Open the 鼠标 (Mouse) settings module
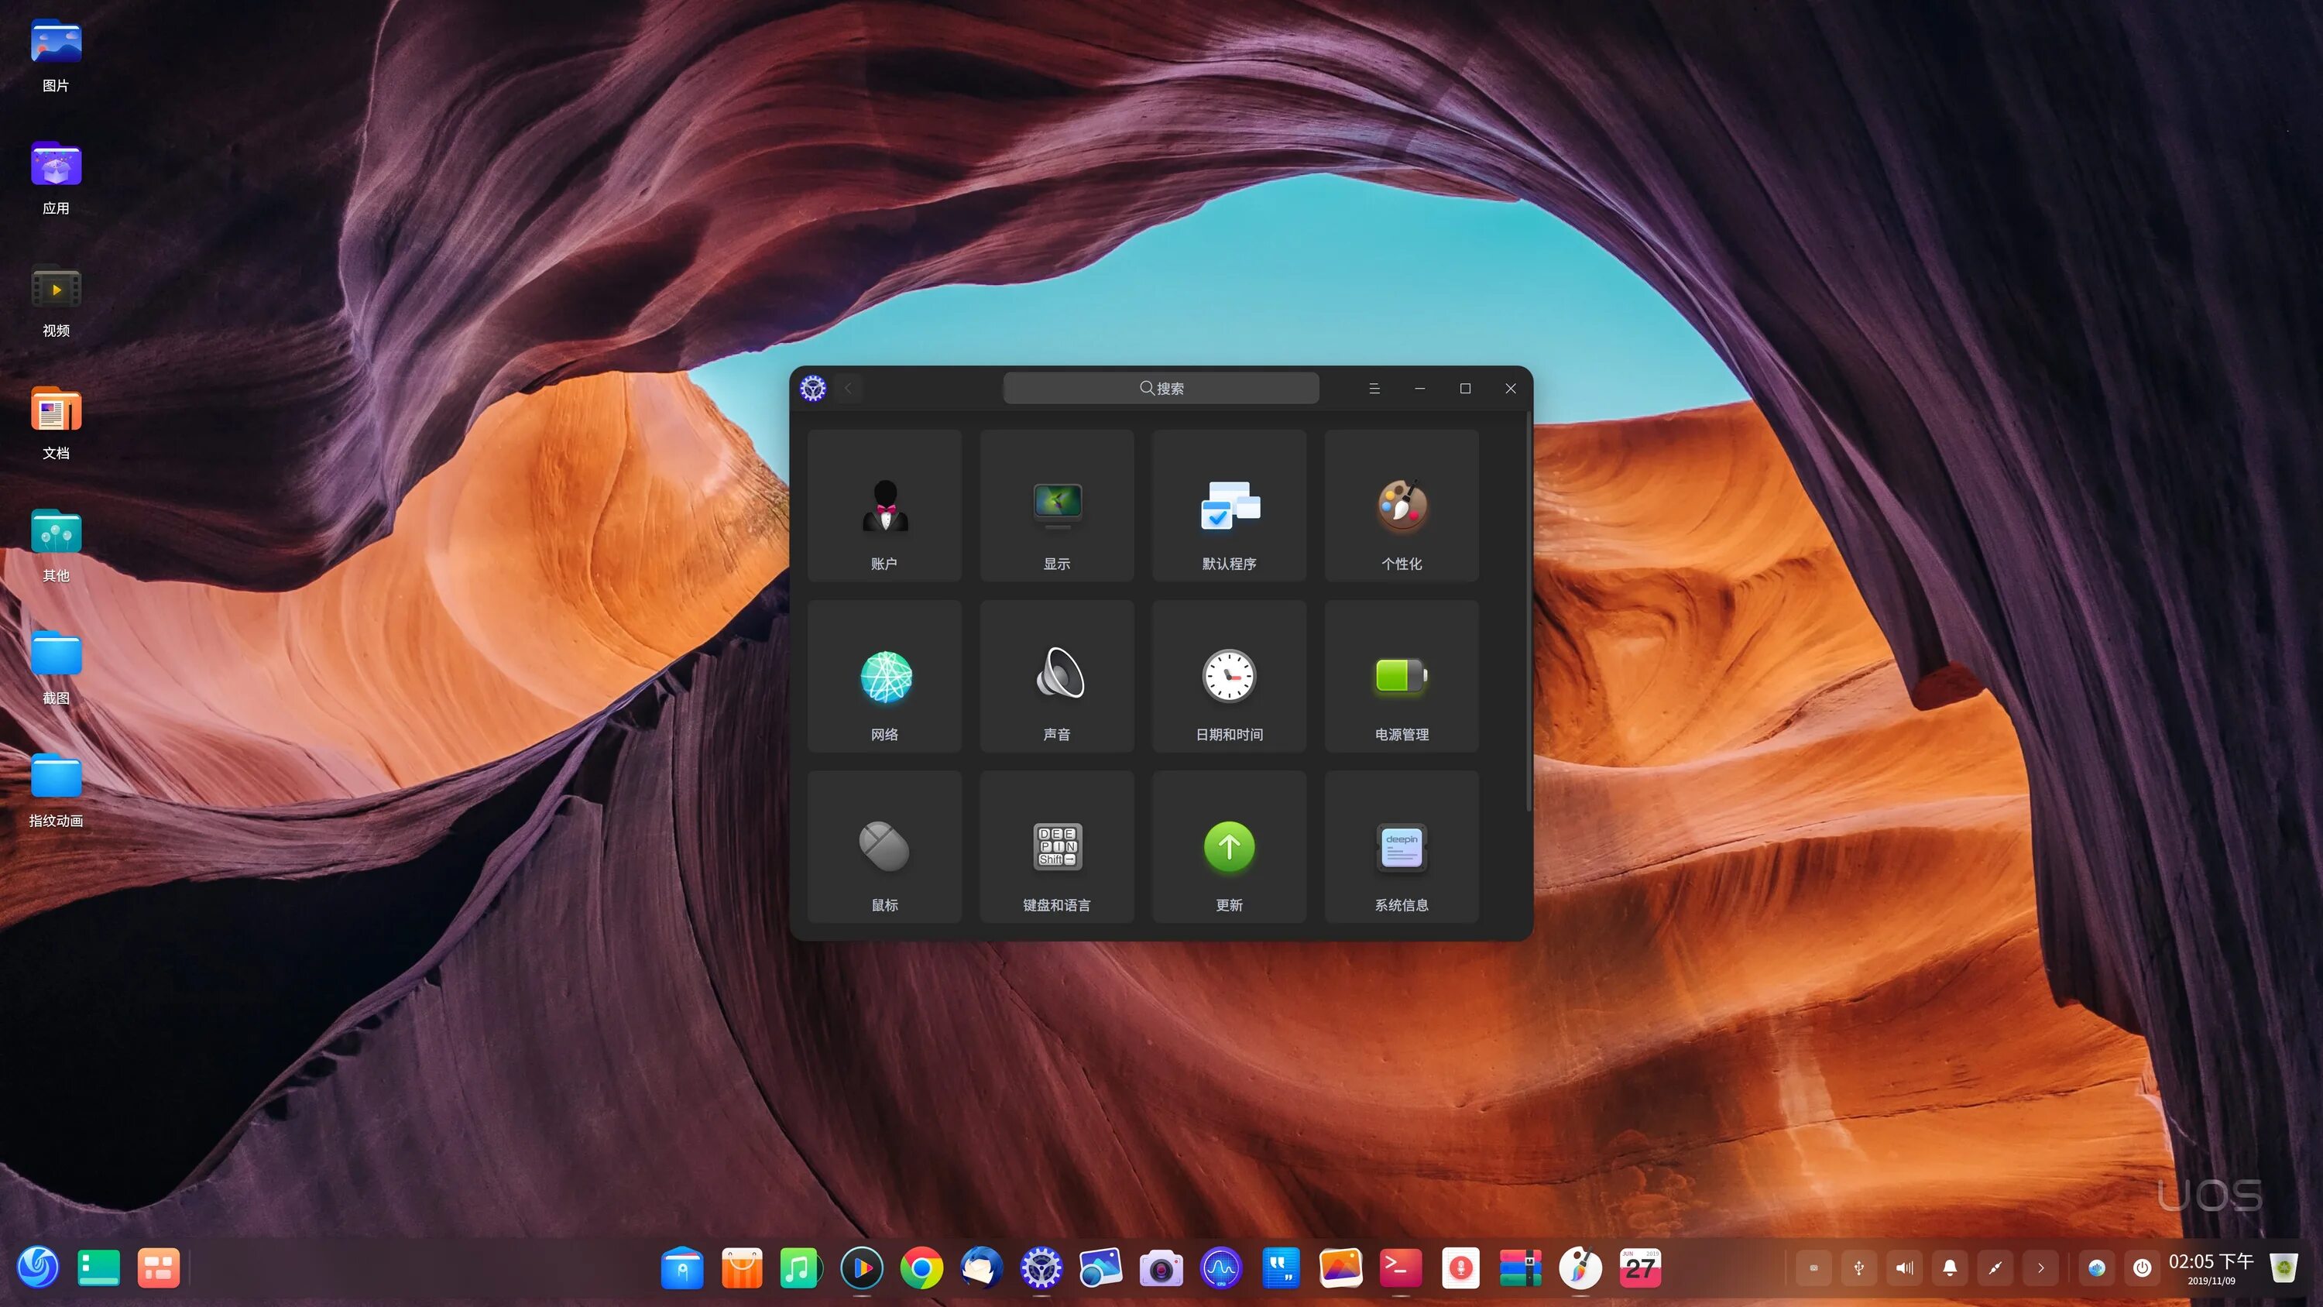This screenshot has height=1307, width=2323. click(x=884, y=846)
